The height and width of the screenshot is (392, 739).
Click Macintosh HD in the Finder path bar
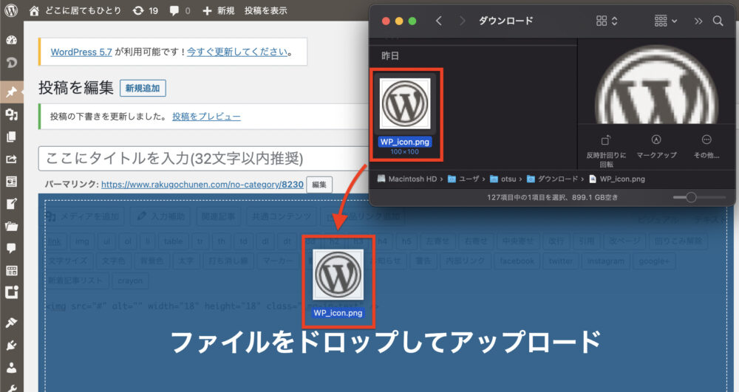click(x=408, y=179)
